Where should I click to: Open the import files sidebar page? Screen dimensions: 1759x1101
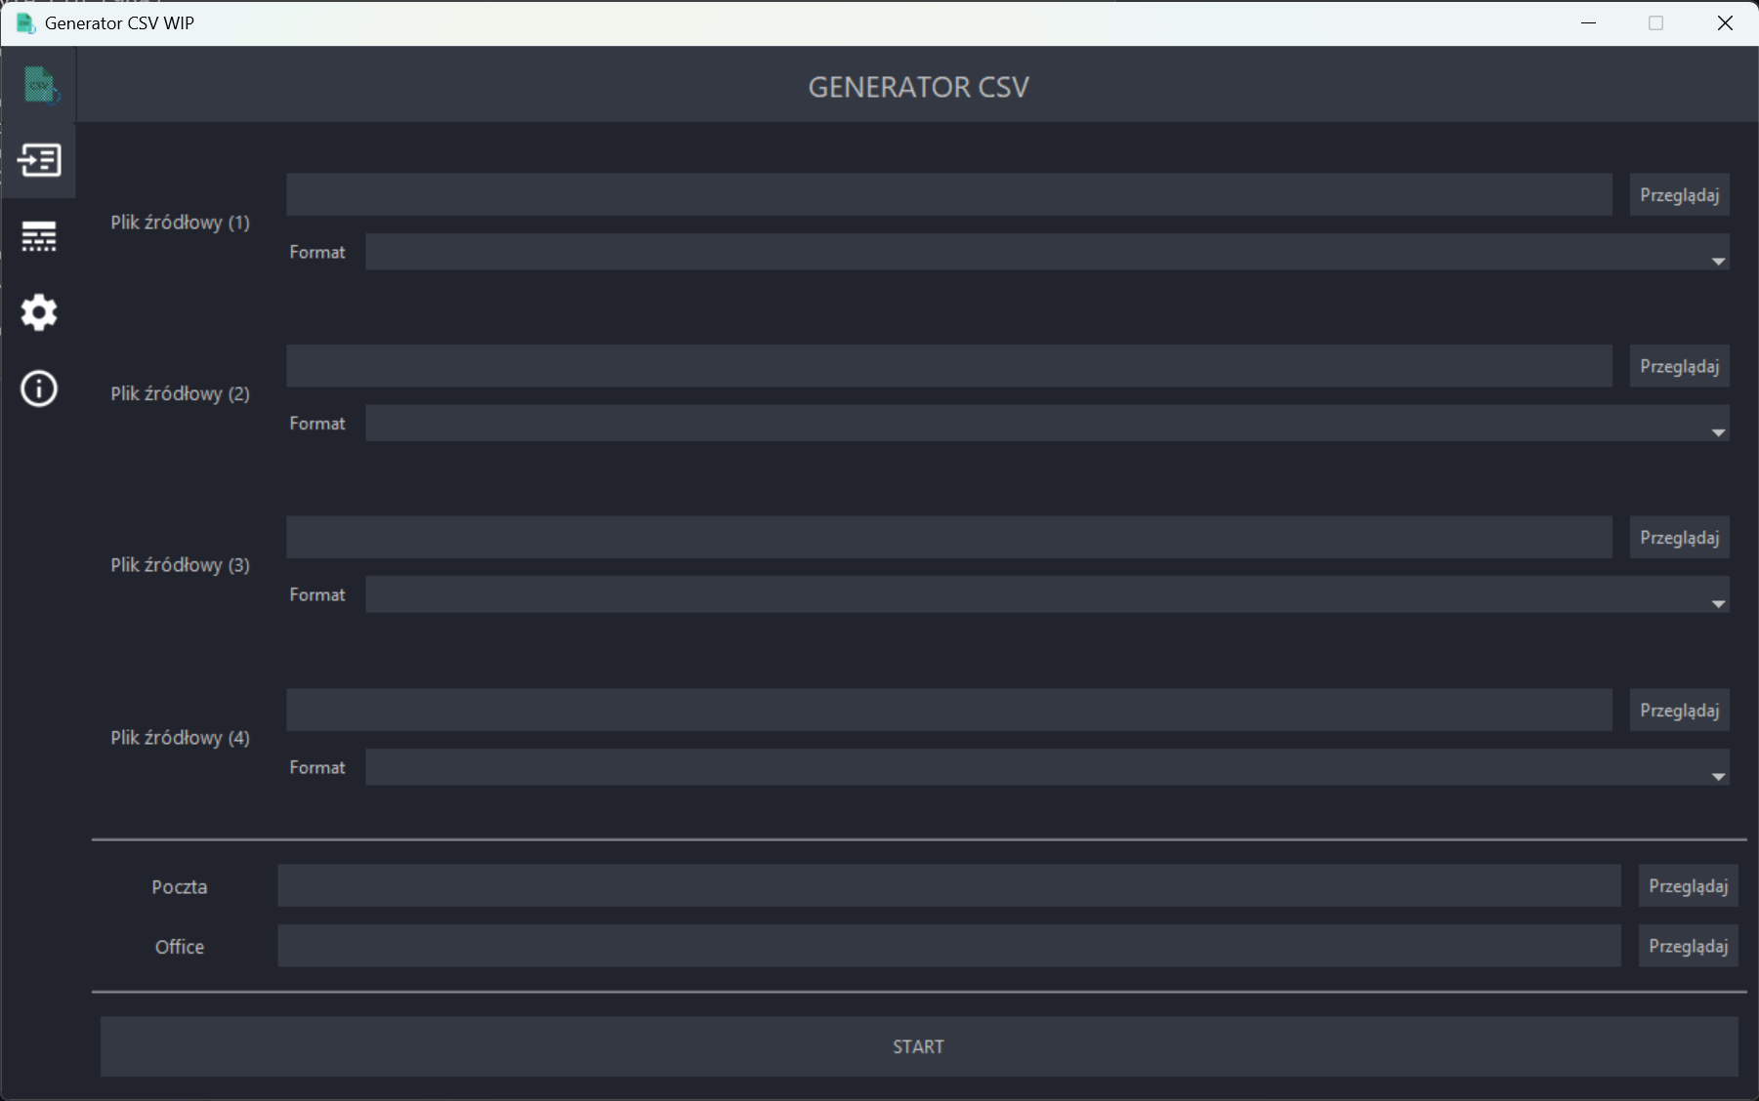click(39, 160)
